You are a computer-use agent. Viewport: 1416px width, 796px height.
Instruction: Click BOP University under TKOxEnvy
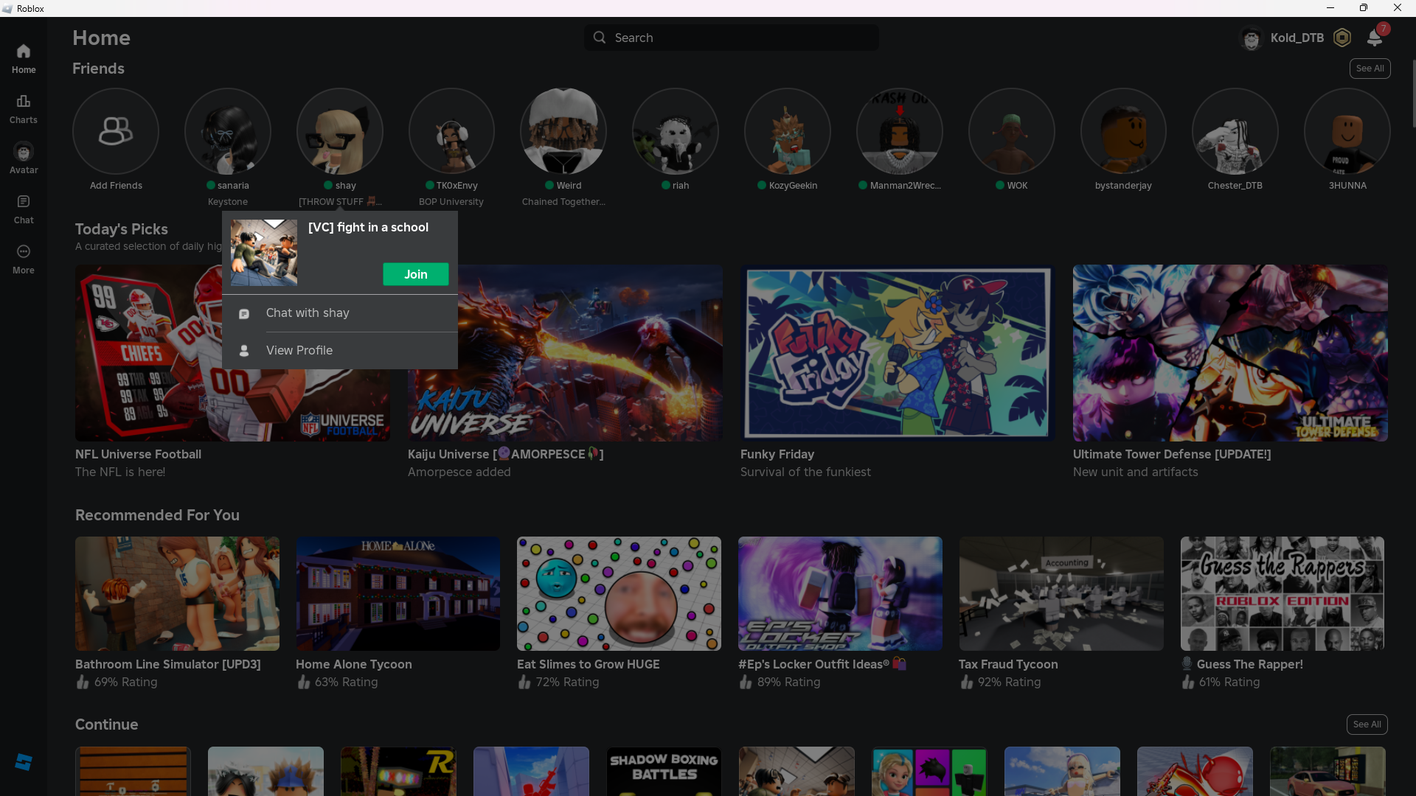point(451,202)
